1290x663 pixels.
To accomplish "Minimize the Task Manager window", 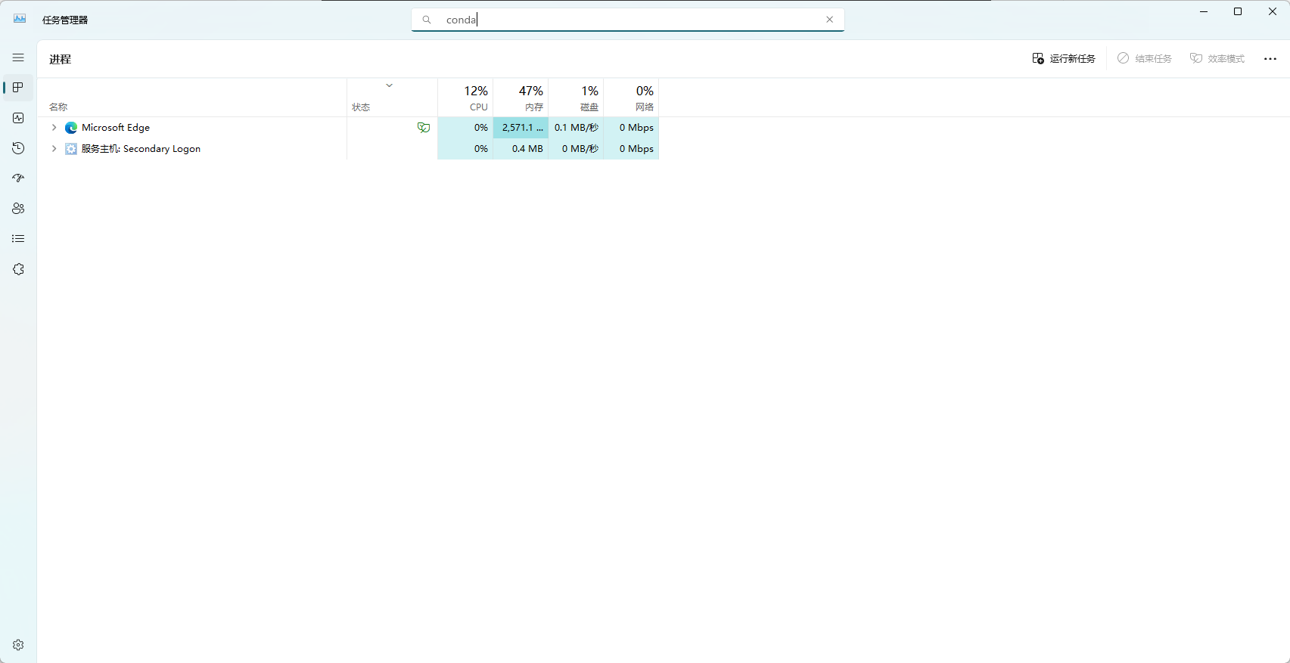I will pyautogui.click(x=1203, y=11).
